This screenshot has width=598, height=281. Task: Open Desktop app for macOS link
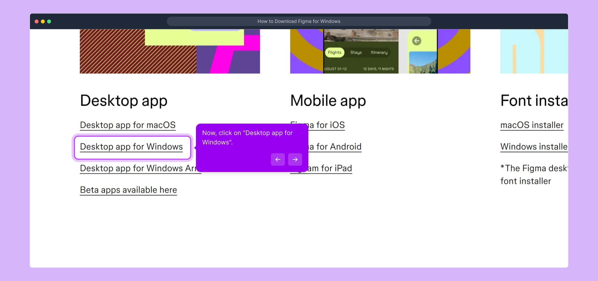[x=128, y=125]
